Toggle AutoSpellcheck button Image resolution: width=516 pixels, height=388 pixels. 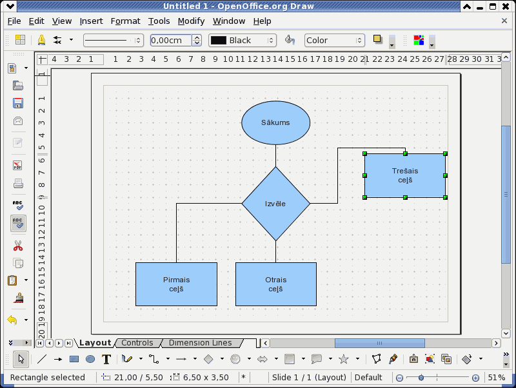click(18, 223)
